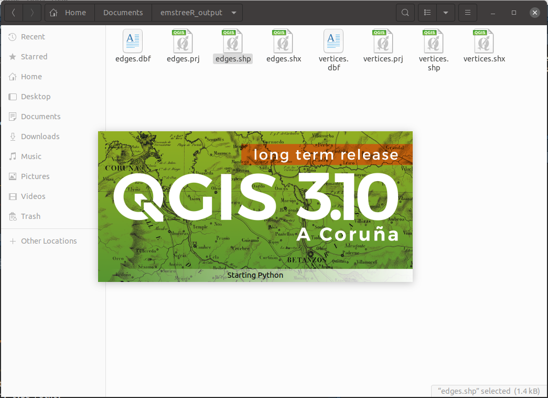Click the search magnifier icon

point(405,13)
